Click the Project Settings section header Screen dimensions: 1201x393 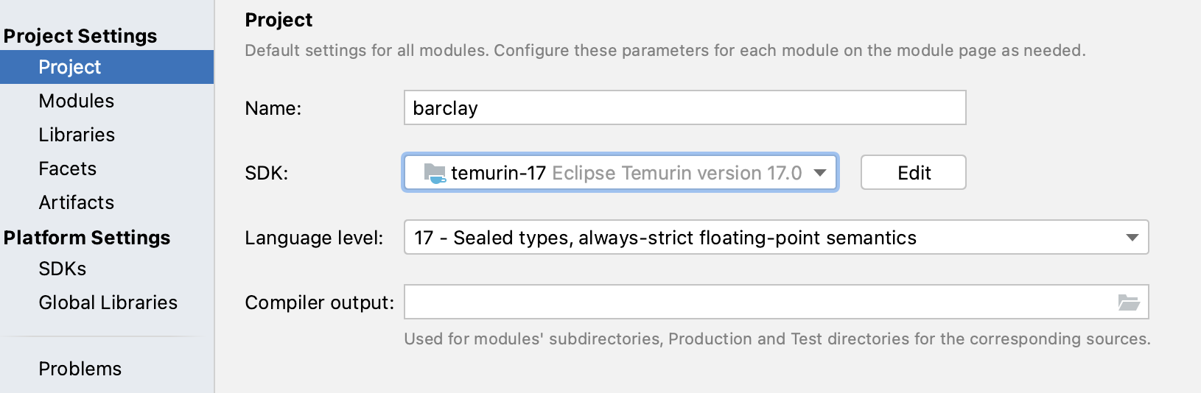(80, 36)
